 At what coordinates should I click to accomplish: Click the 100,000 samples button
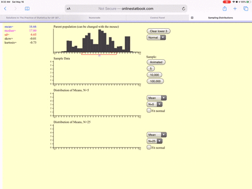[x=155, y=81]
